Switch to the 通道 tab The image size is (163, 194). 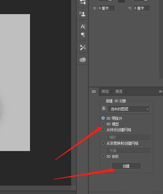[x=119, y=91]
